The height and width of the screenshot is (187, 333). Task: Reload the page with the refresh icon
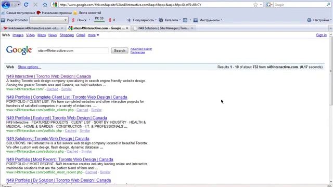[26, 5]
